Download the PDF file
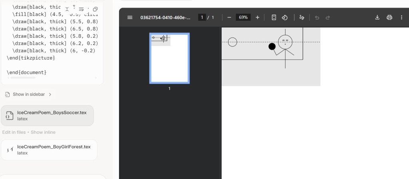The height and width of the screenshot is (179, 409). (x=377, y=18)
